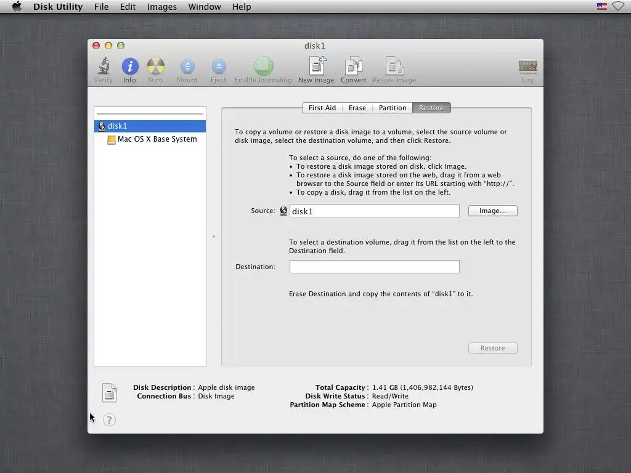Click the yellow minimize window button
The height and width of the screenshot is (473, 631).
[x=108, y=46]
